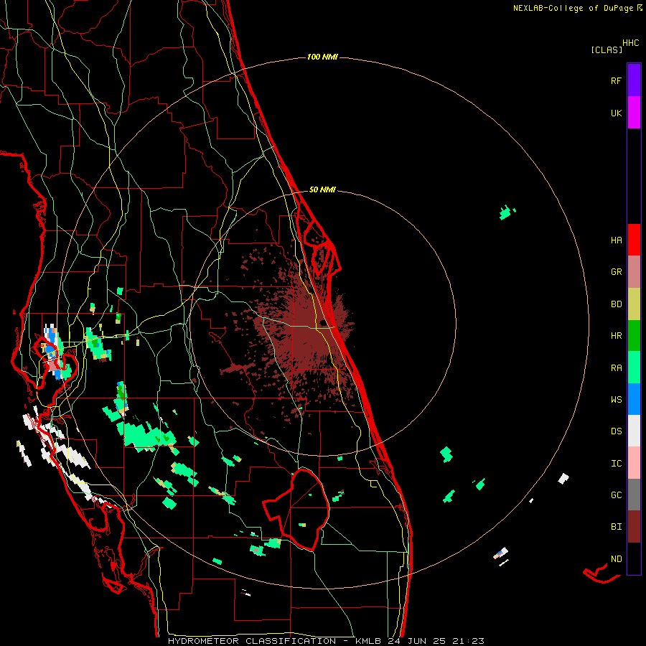Click the 'GC' legend label
The height and width of the screenshot is (646, 646).
pos(616,495)
